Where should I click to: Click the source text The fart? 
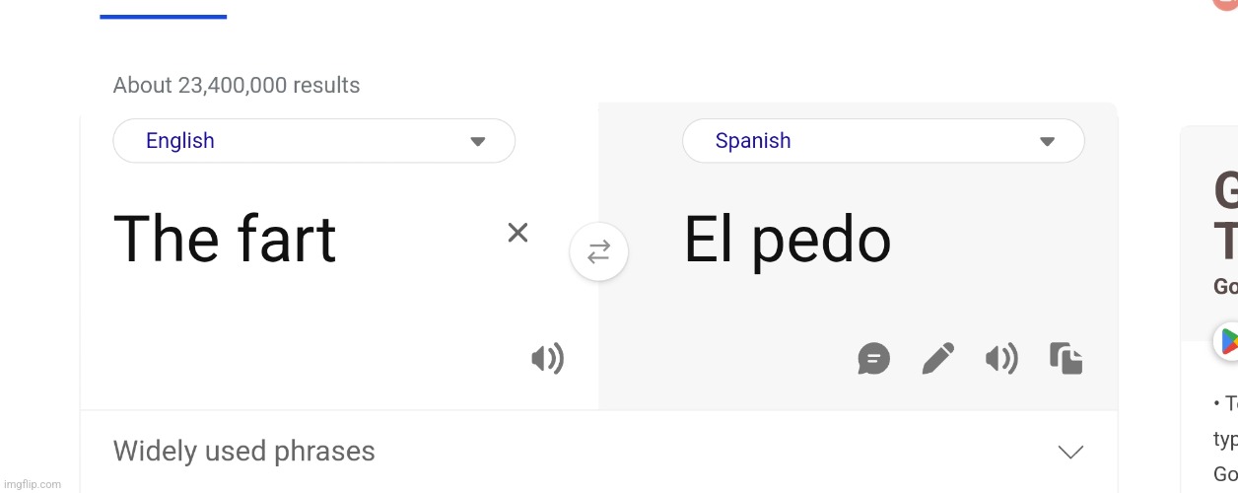pyautogui.click(x=225, y=240)
